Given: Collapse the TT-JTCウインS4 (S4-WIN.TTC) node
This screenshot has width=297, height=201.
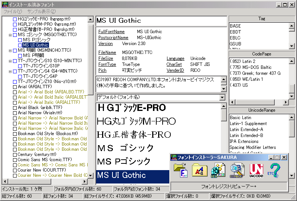Looking at the screenshot, I should click(x=10, y=71).
